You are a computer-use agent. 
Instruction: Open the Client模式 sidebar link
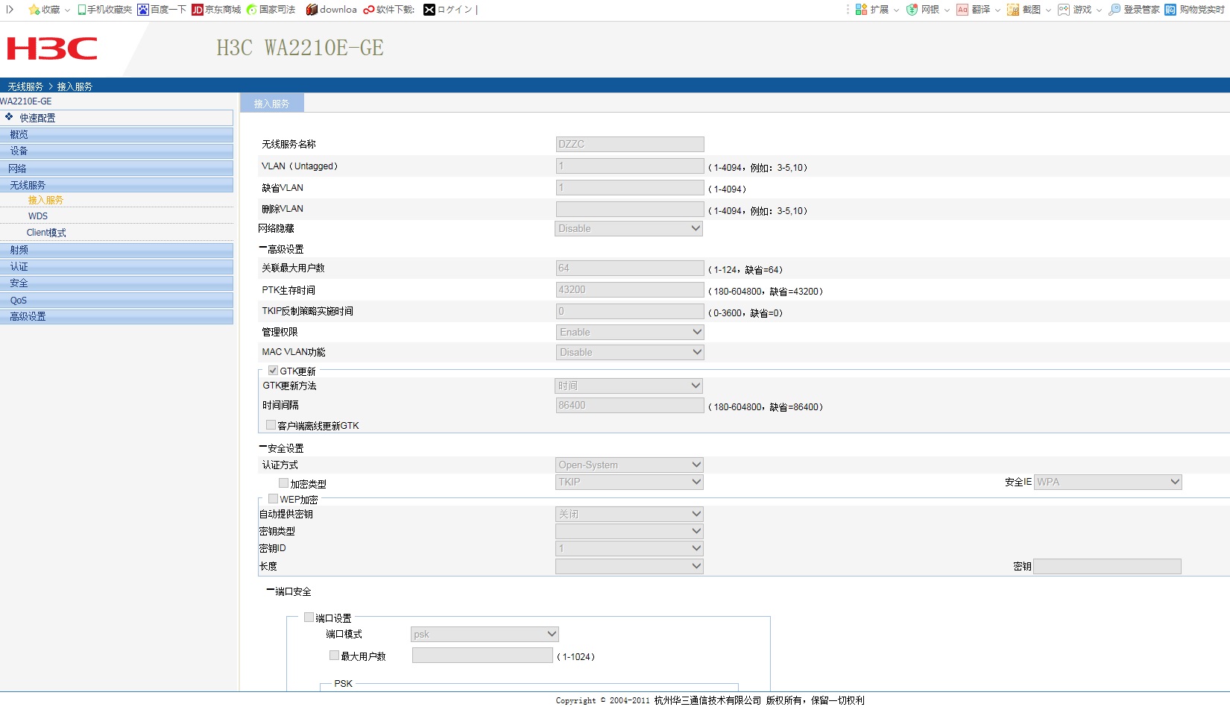tap(46, 233)
